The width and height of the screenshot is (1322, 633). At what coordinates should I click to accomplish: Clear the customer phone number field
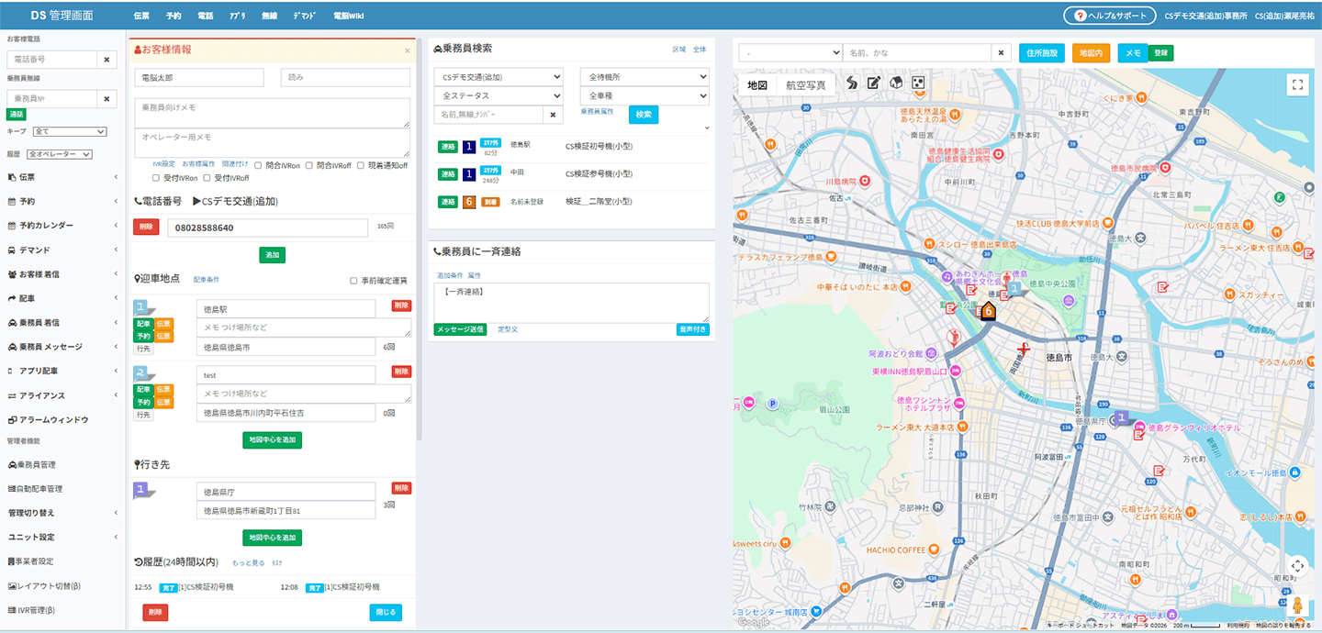tap(106, 60)
